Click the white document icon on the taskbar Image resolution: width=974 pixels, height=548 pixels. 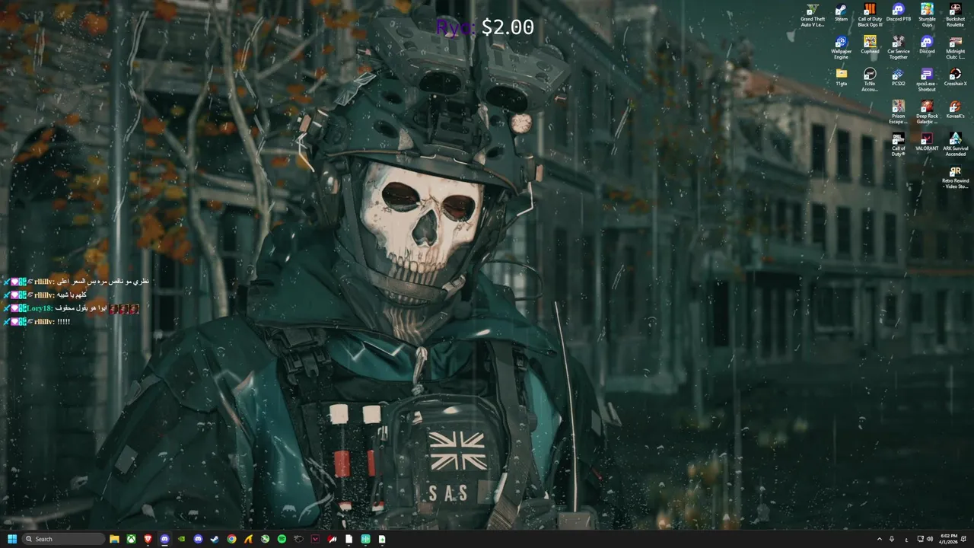point(349,539)
